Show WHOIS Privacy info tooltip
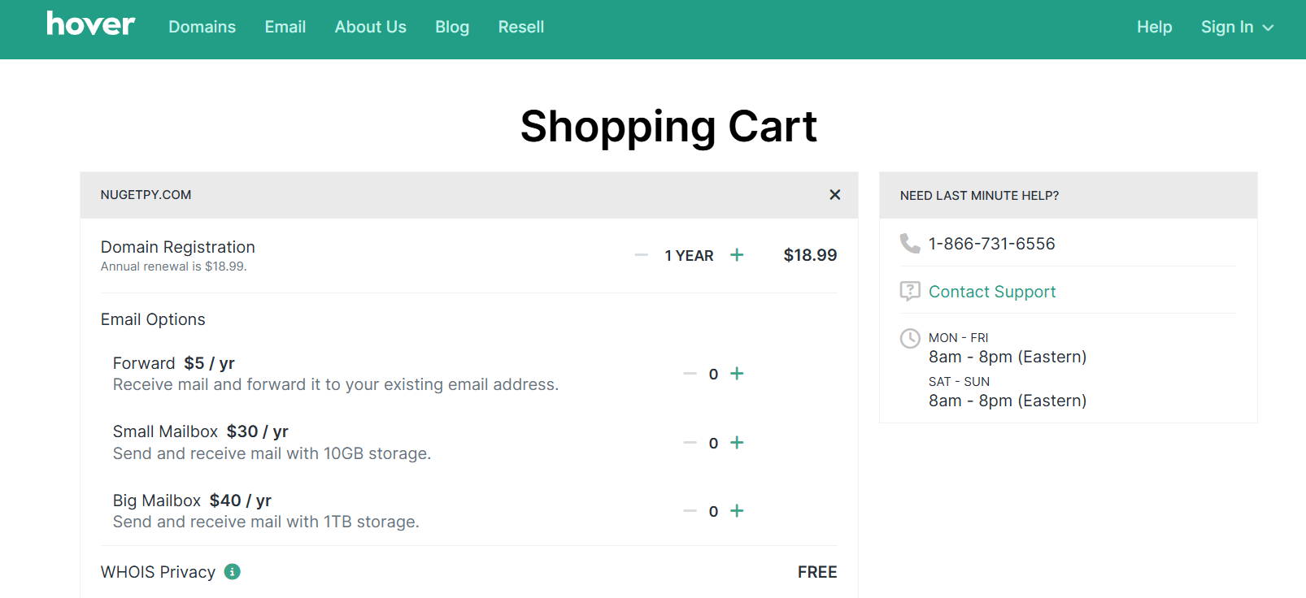Image resolution: width=1306 pixels, height=598 pixels. point(233,572)
